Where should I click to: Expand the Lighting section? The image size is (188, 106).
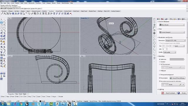pos(158,90)
